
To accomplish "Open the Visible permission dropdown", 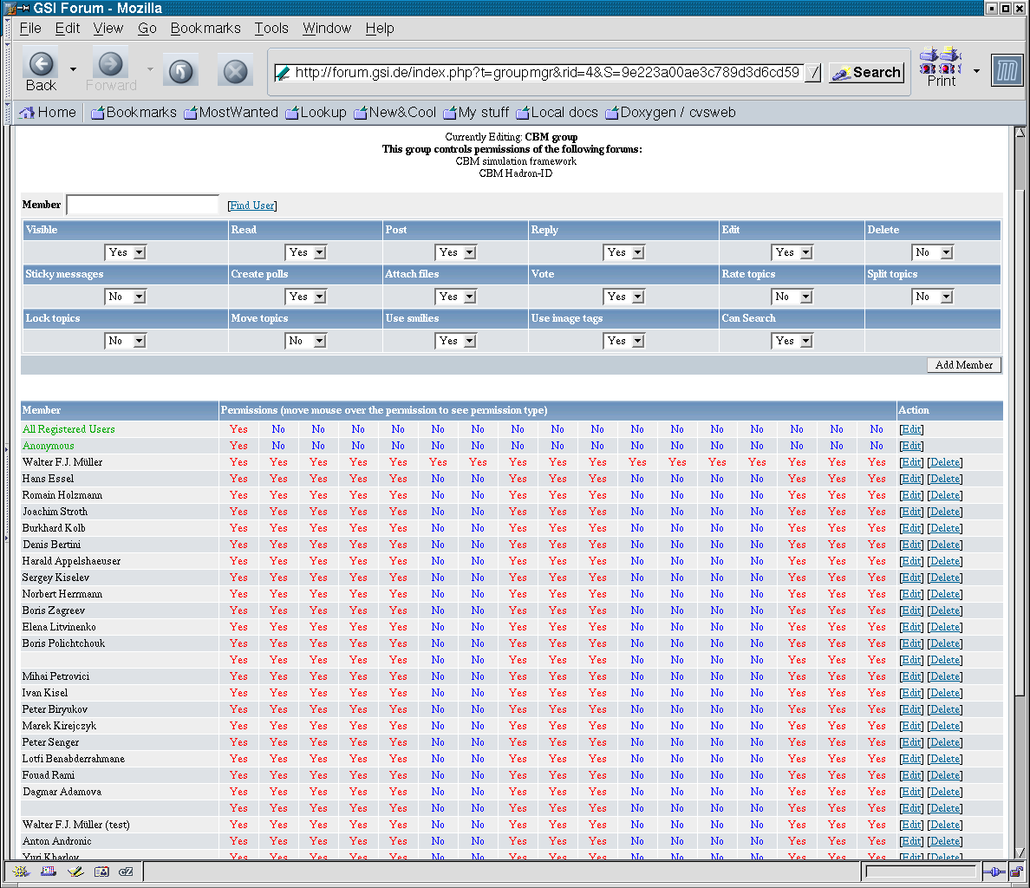I will tap(126, 252).
